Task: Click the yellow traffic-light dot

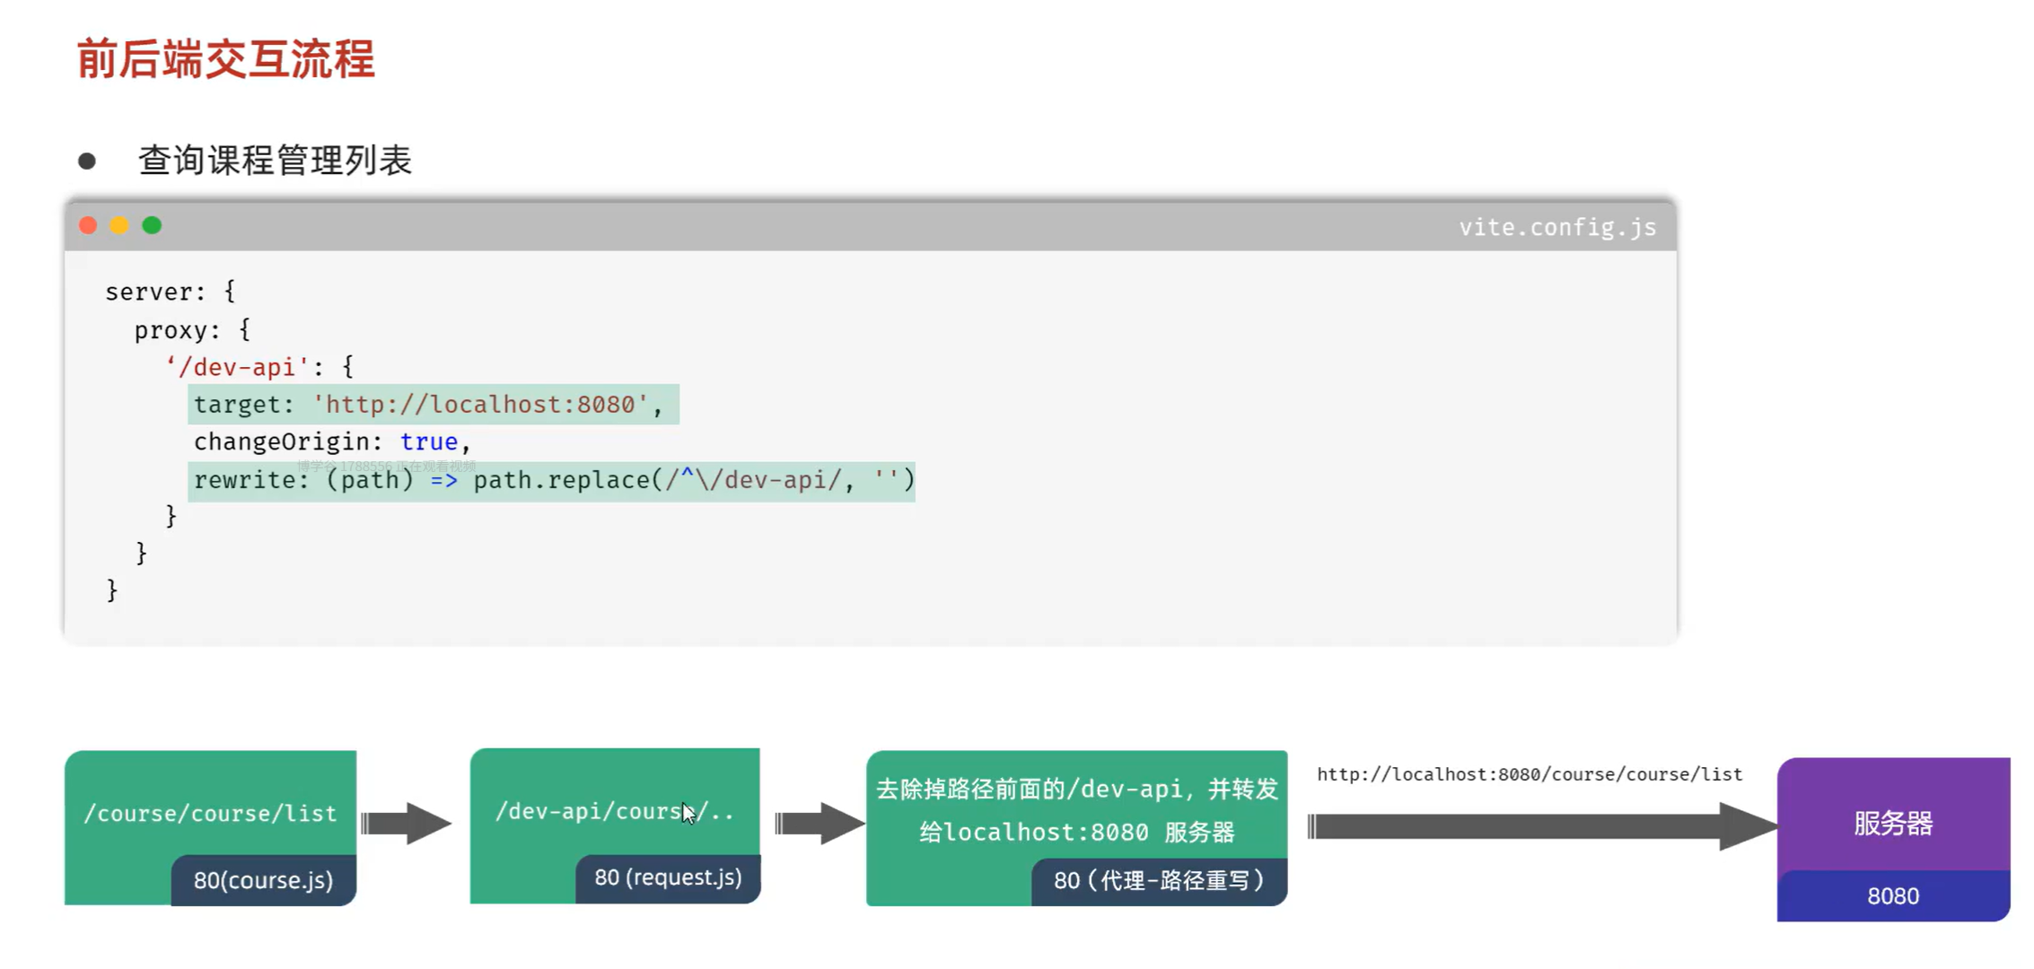Action: (x=119, y=225)
